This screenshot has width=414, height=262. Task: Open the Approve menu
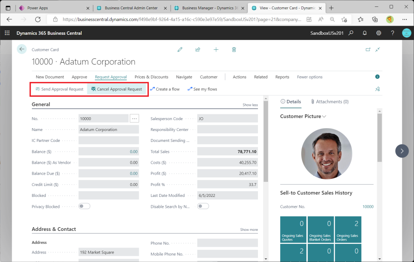[x=80, y=77]
